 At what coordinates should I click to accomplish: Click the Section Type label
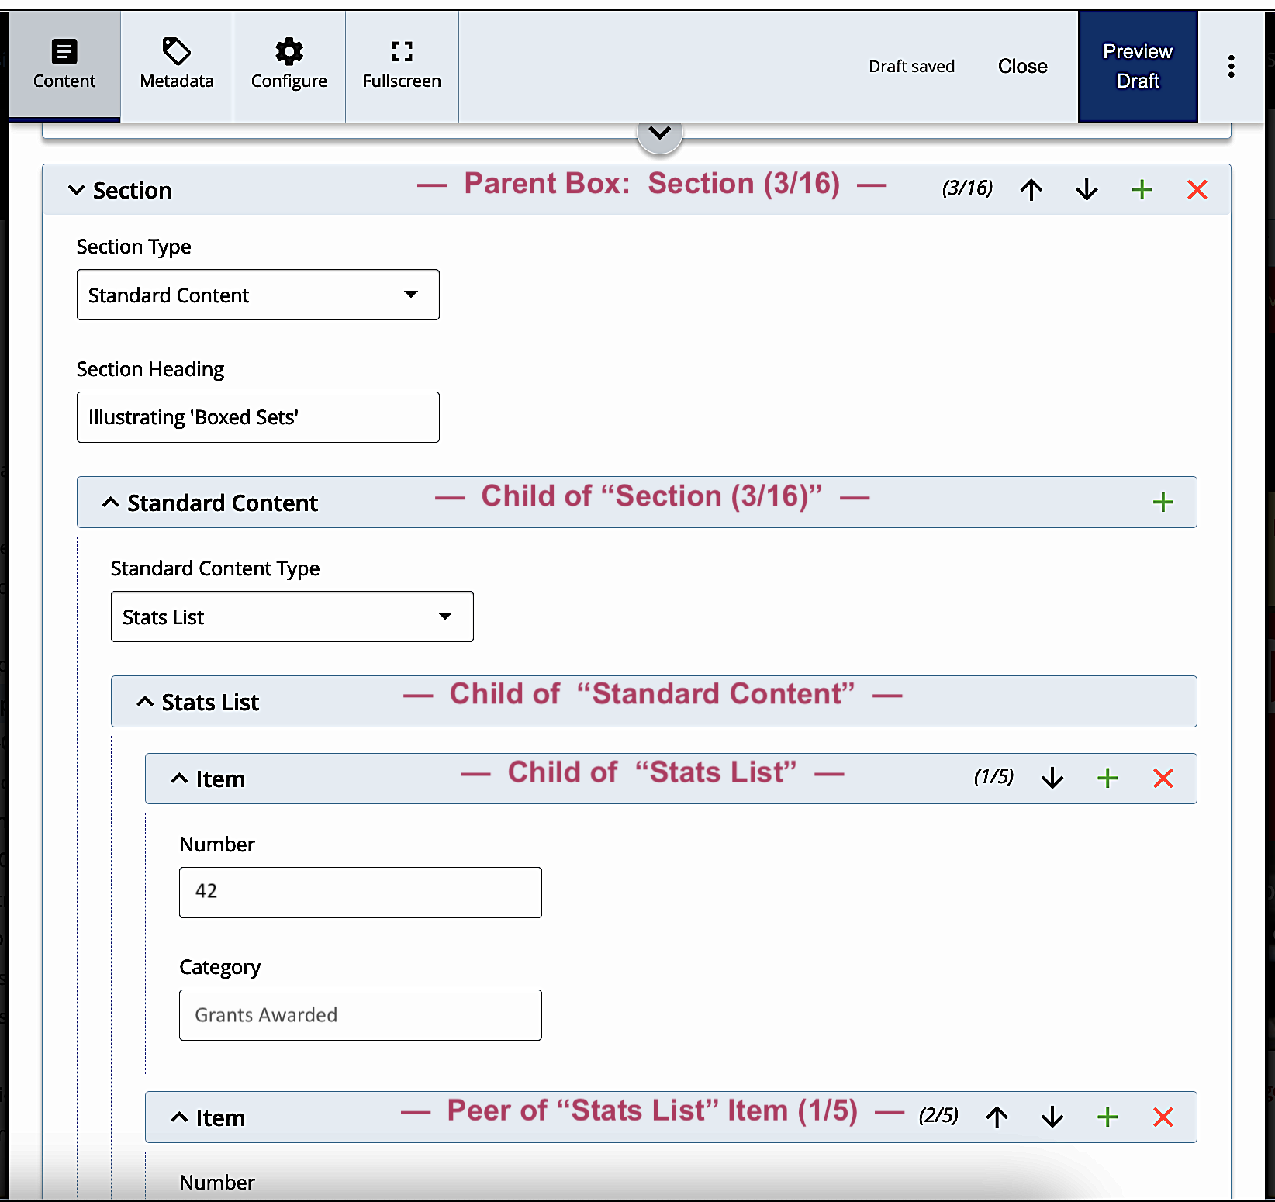point(133,247)
